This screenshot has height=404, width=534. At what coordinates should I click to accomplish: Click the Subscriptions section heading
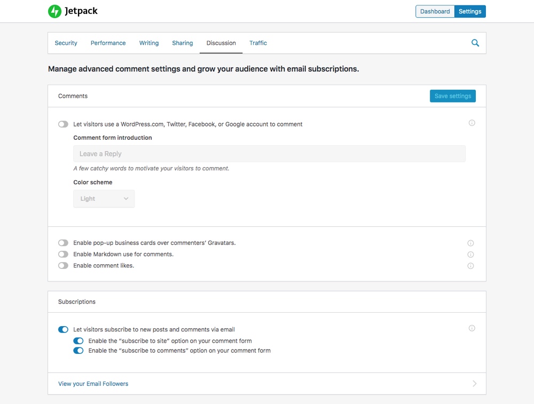[x=76, y=302]
